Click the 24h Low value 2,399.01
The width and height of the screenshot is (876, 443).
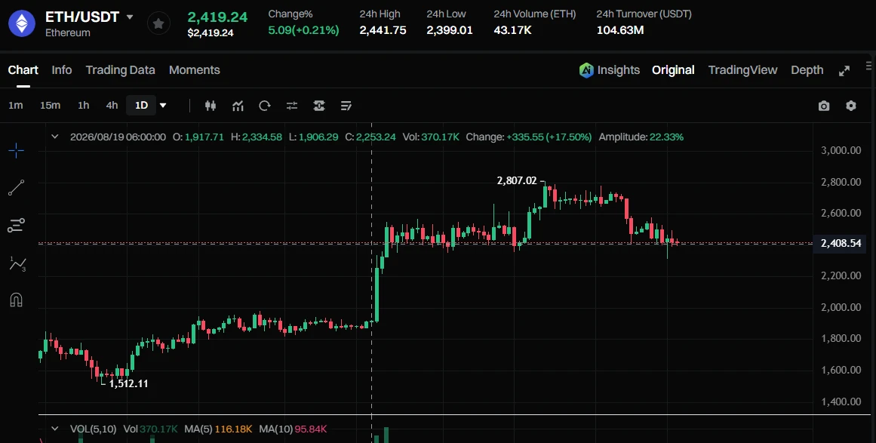coord(450,30)
